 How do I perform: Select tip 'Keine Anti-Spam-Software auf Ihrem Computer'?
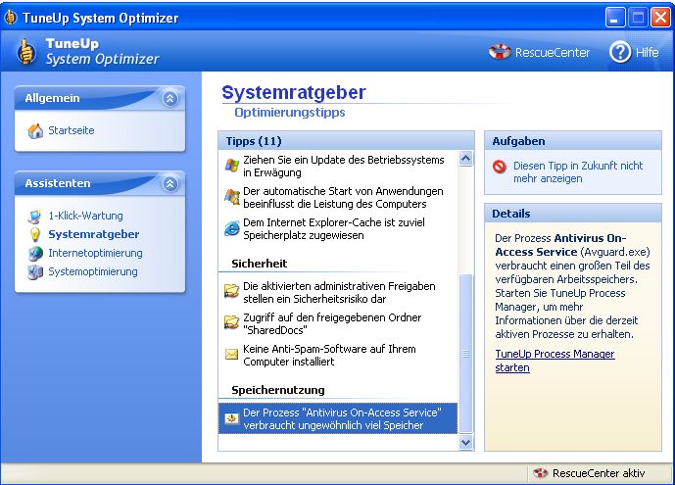(337, 355)
